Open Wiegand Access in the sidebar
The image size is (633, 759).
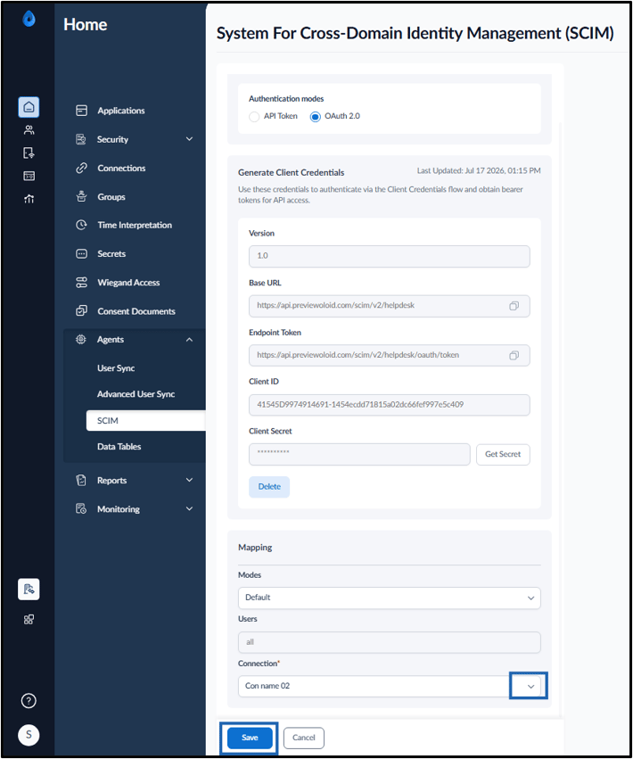point(128,283)
